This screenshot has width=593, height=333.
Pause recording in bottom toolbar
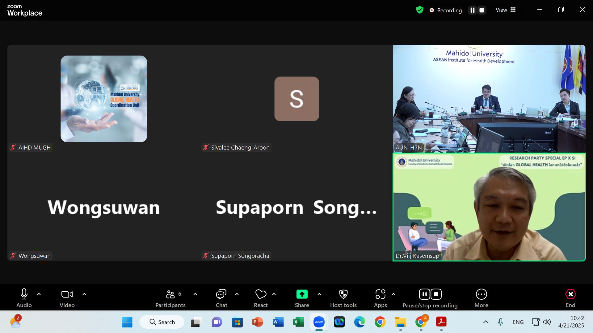click(424, 294)
